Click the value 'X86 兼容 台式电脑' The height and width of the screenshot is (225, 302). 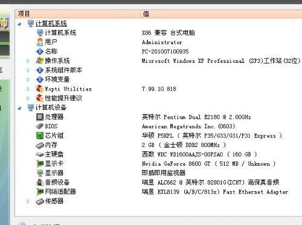click(169, 33)
